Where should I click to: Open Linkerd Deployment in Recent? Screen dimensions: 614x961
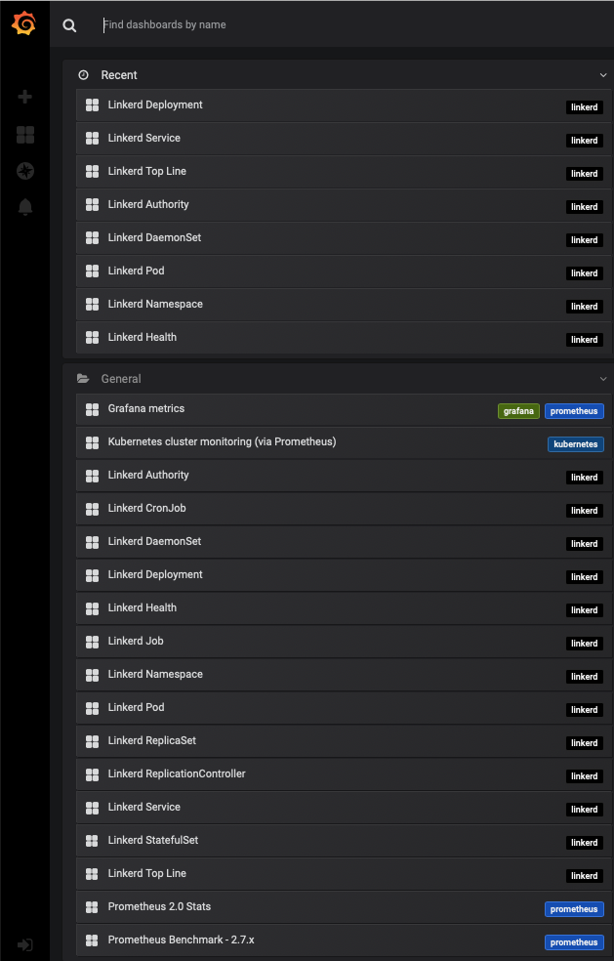point(344,104)
